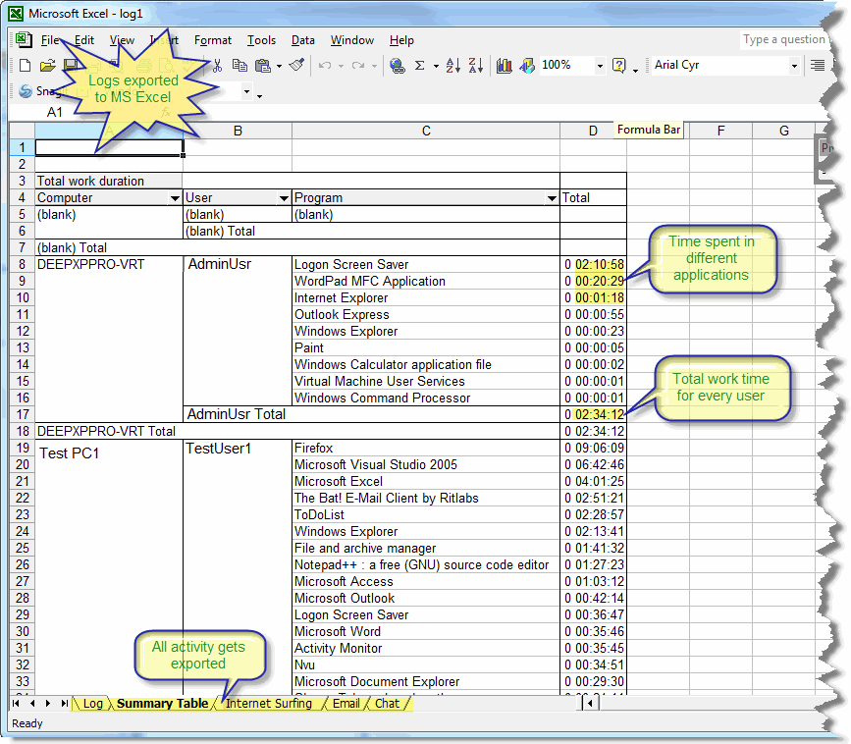Image resolution: width=851 pixels, height=744 pixels.
Task: Click the Sort Descending icon
Action: coord(475,66)
